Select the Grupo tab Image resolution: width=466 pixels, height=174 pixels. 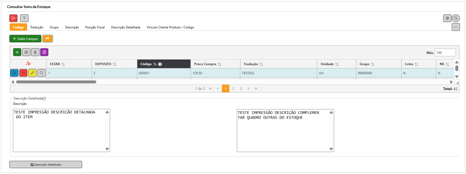point(54,27)
